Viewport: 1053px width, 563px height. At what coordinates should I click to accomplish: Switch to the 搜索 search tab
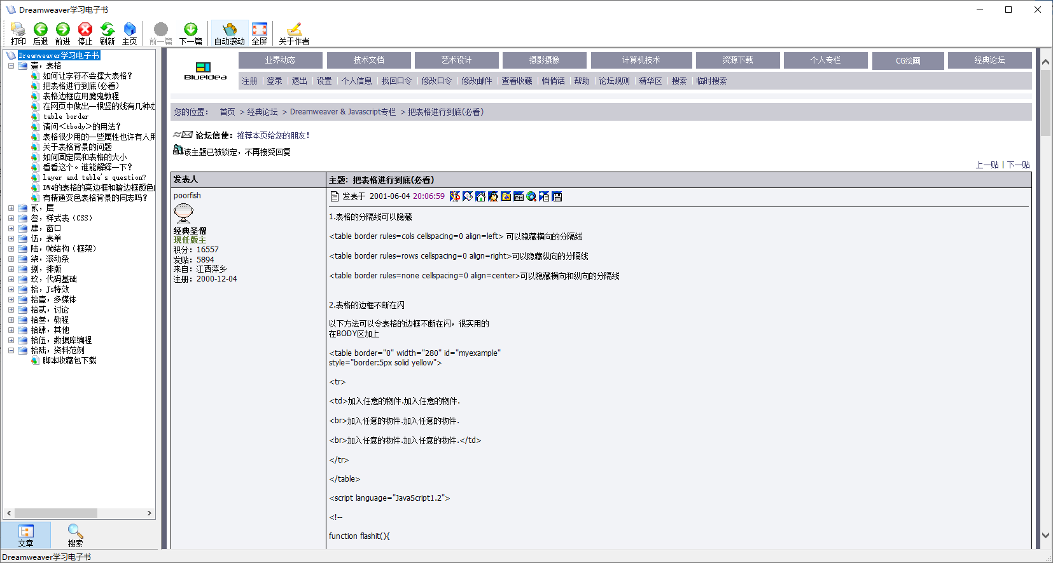click(75, 535)
